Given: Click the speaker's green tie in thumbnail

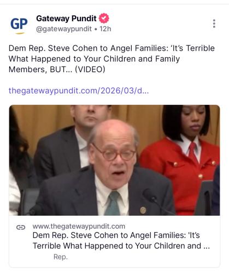Looking at the screenshot, I should (x=113, y=204).
